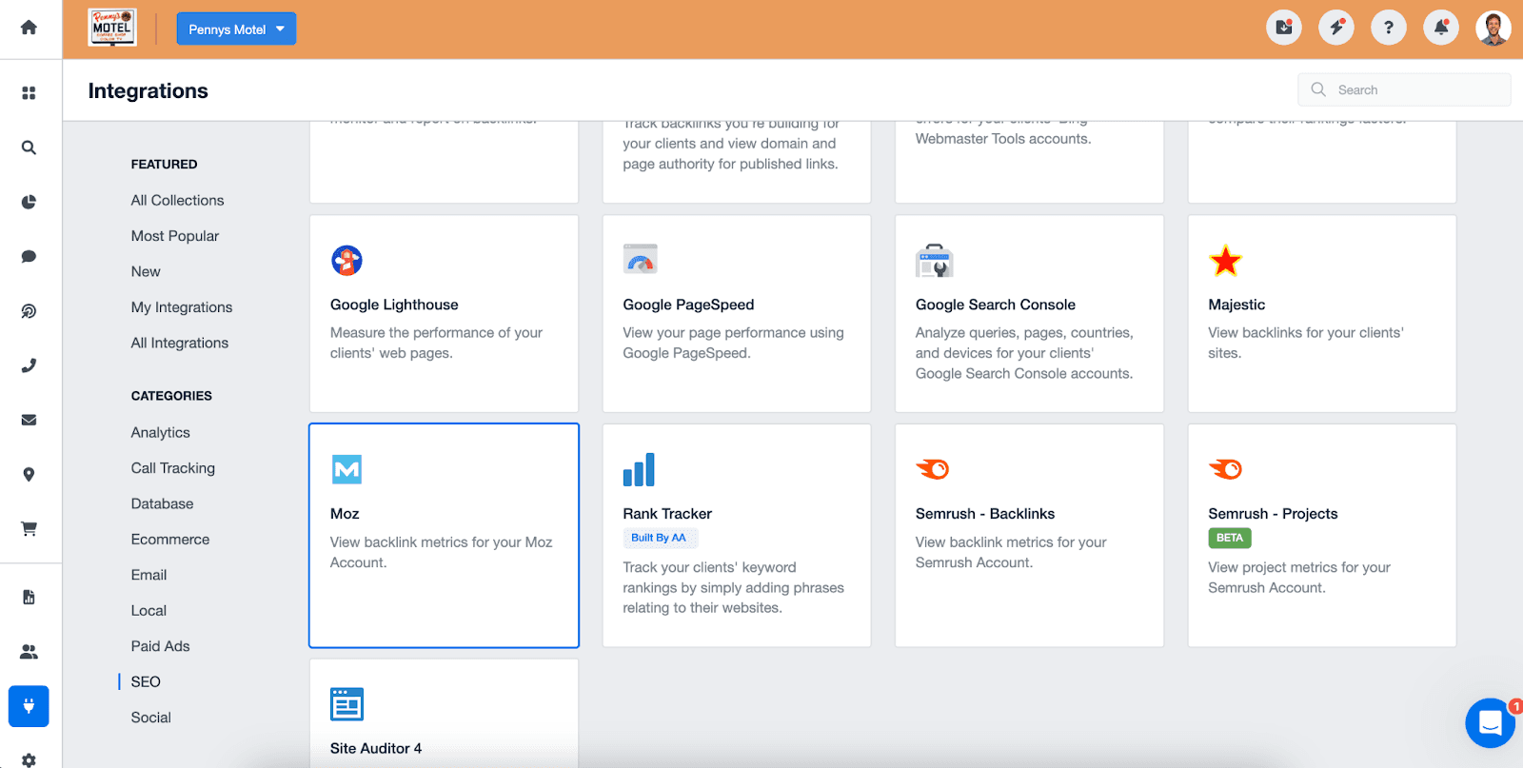
Task: Click 'View backlinks for your clients' sites.'
Action: (x=1306, y=343)
